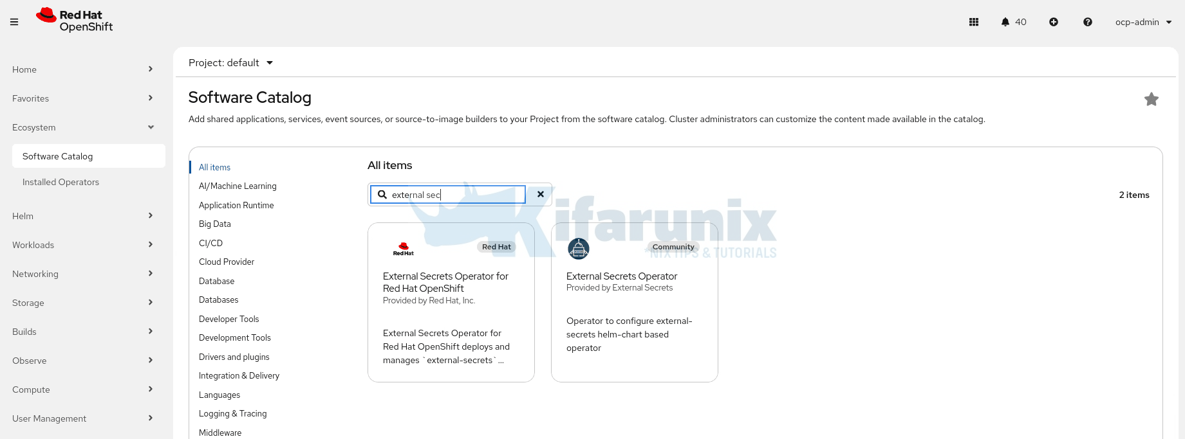Add Software Catalog to favorites star
Viewport: 1185px width, 439px height.
coord(1152,99)
